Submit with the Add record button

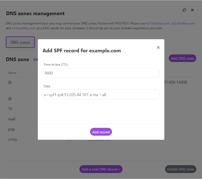click(101, 132)
